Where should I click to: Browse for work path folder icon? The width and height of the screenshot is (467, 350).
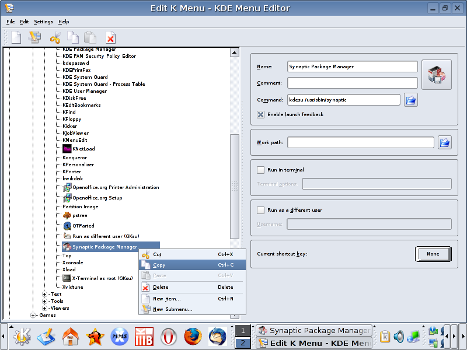[445, 142]
